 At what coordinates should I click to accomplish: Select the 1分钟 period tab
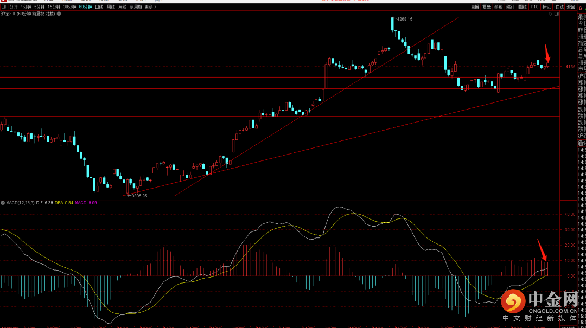pyautogui.click(x=26, y=7)
